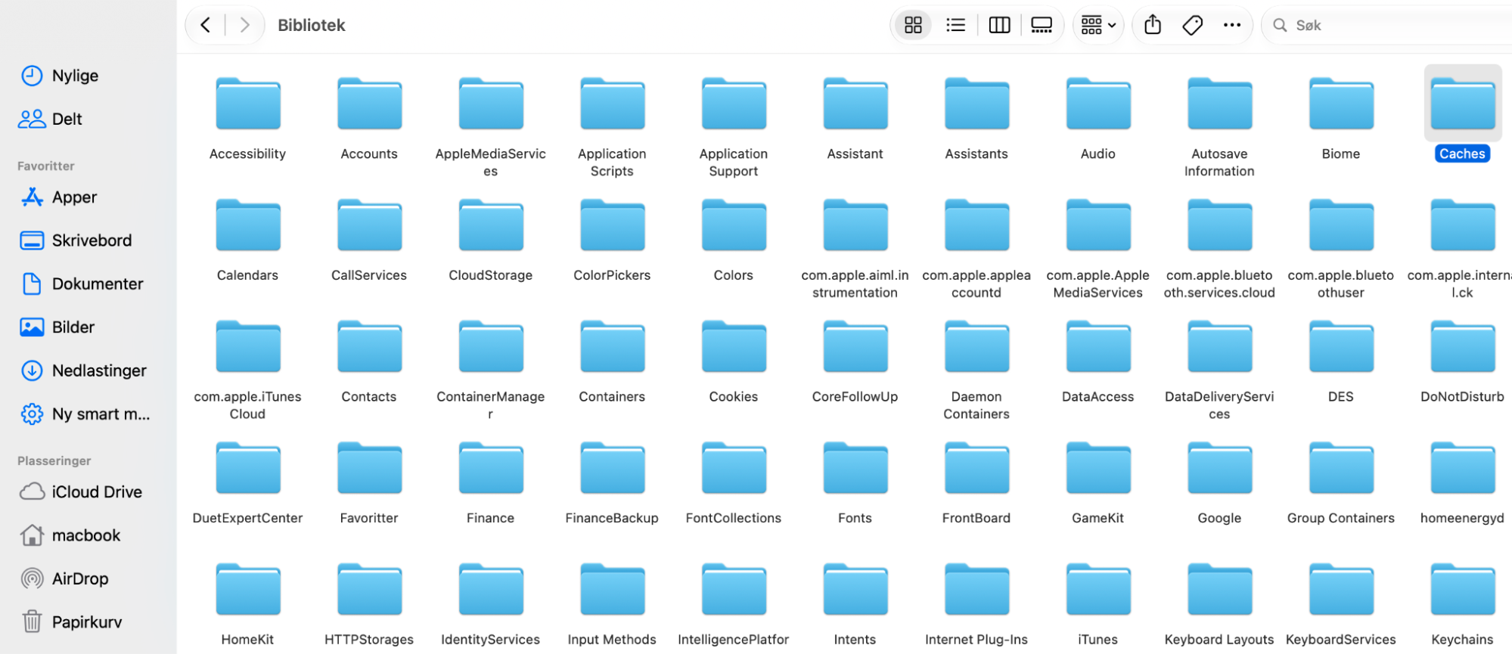Image resolution: width=1512 pixels, height=654 pixels.
Task: Select the HomeKit folder icon
Action: [x=248, y=590]
